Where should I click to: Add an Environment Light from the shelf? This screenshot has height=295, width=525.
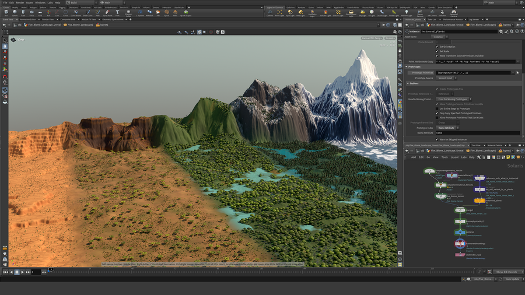[351, 13]
